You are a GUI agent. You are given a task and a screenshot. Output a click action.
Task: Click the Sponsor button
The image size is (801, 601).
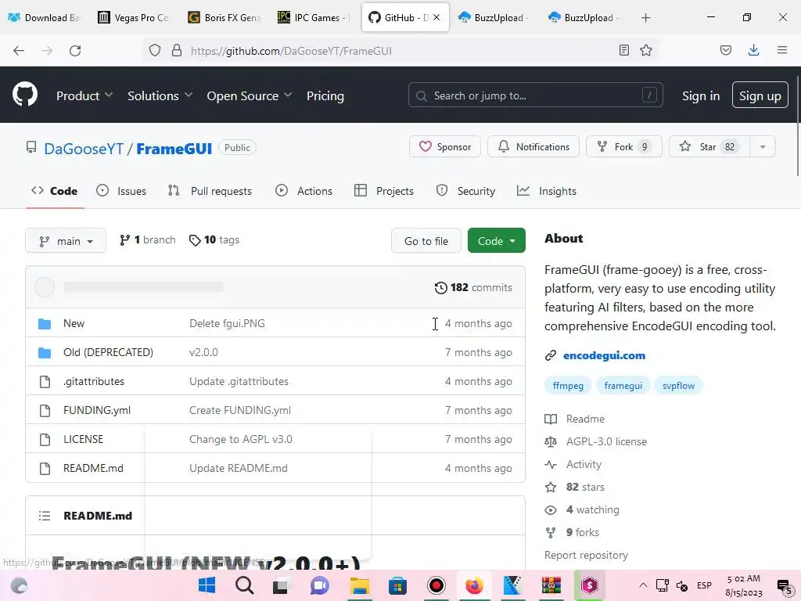[x=445, y=146]
